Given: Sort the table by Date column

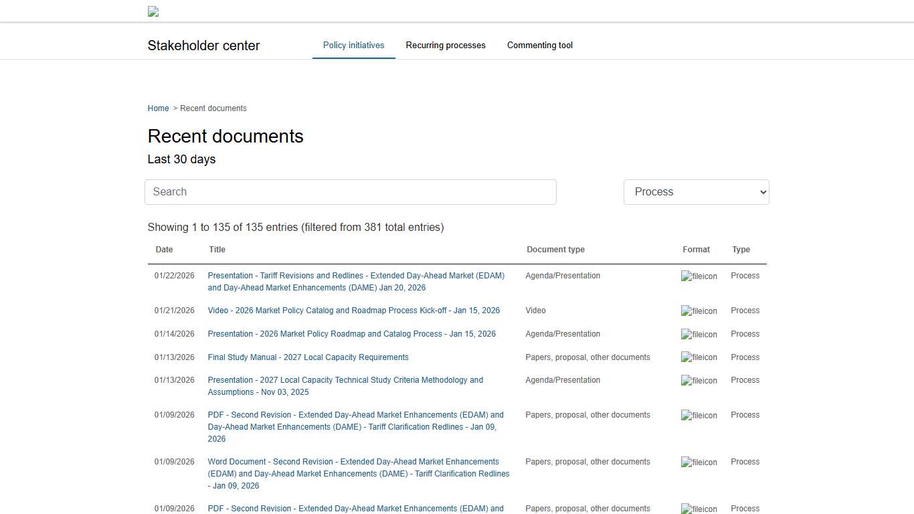Looking at the screenshot, I should click(x=164, y=249).
